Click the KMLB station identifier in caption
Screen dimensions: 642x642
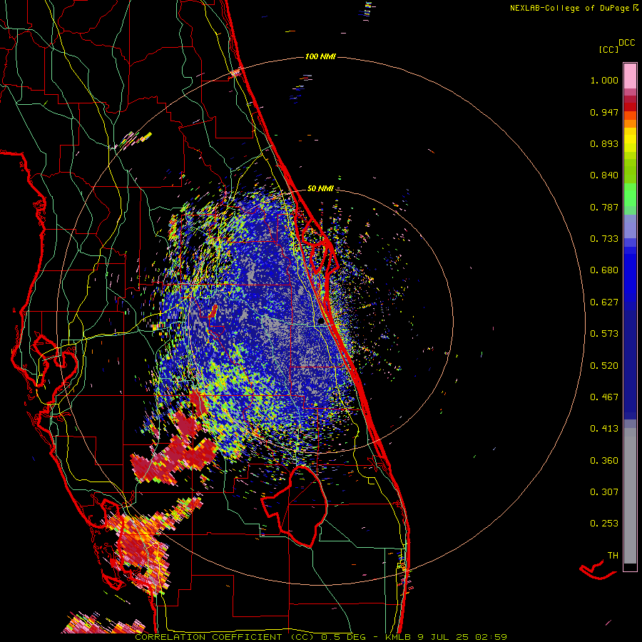pyautogui.click(x=399, y=637)
